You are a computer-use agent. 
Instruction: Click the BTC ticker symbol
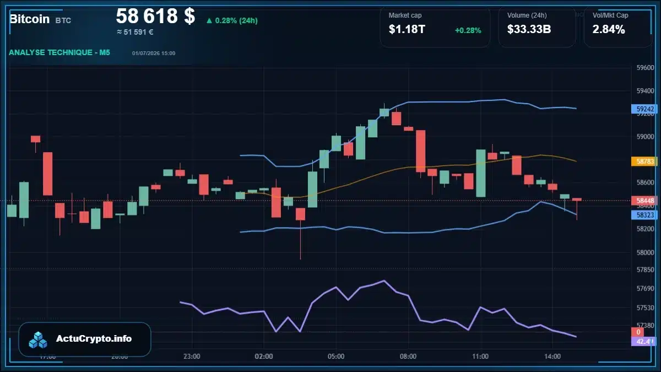[x=63, y=20]
